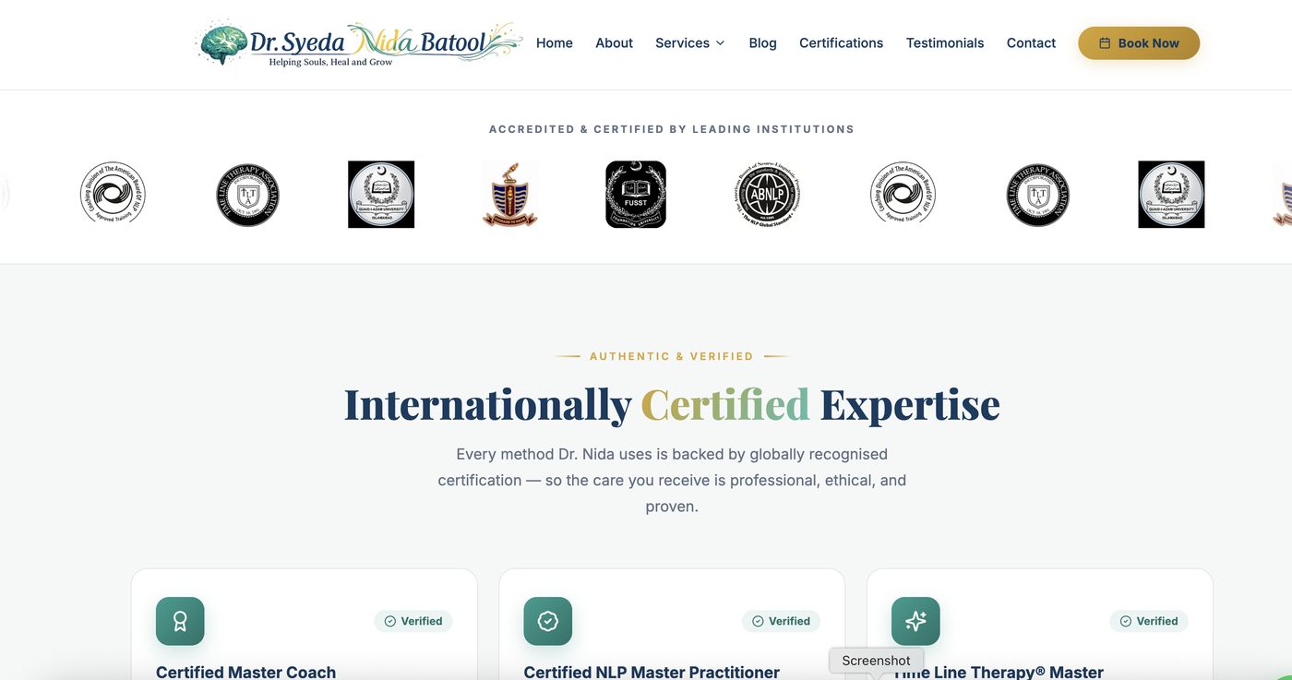Image resolution: width=1292 pixels, height=680 pixels.
Task: Click the 'Authentic & Verified' label
Action: point(672,356)
